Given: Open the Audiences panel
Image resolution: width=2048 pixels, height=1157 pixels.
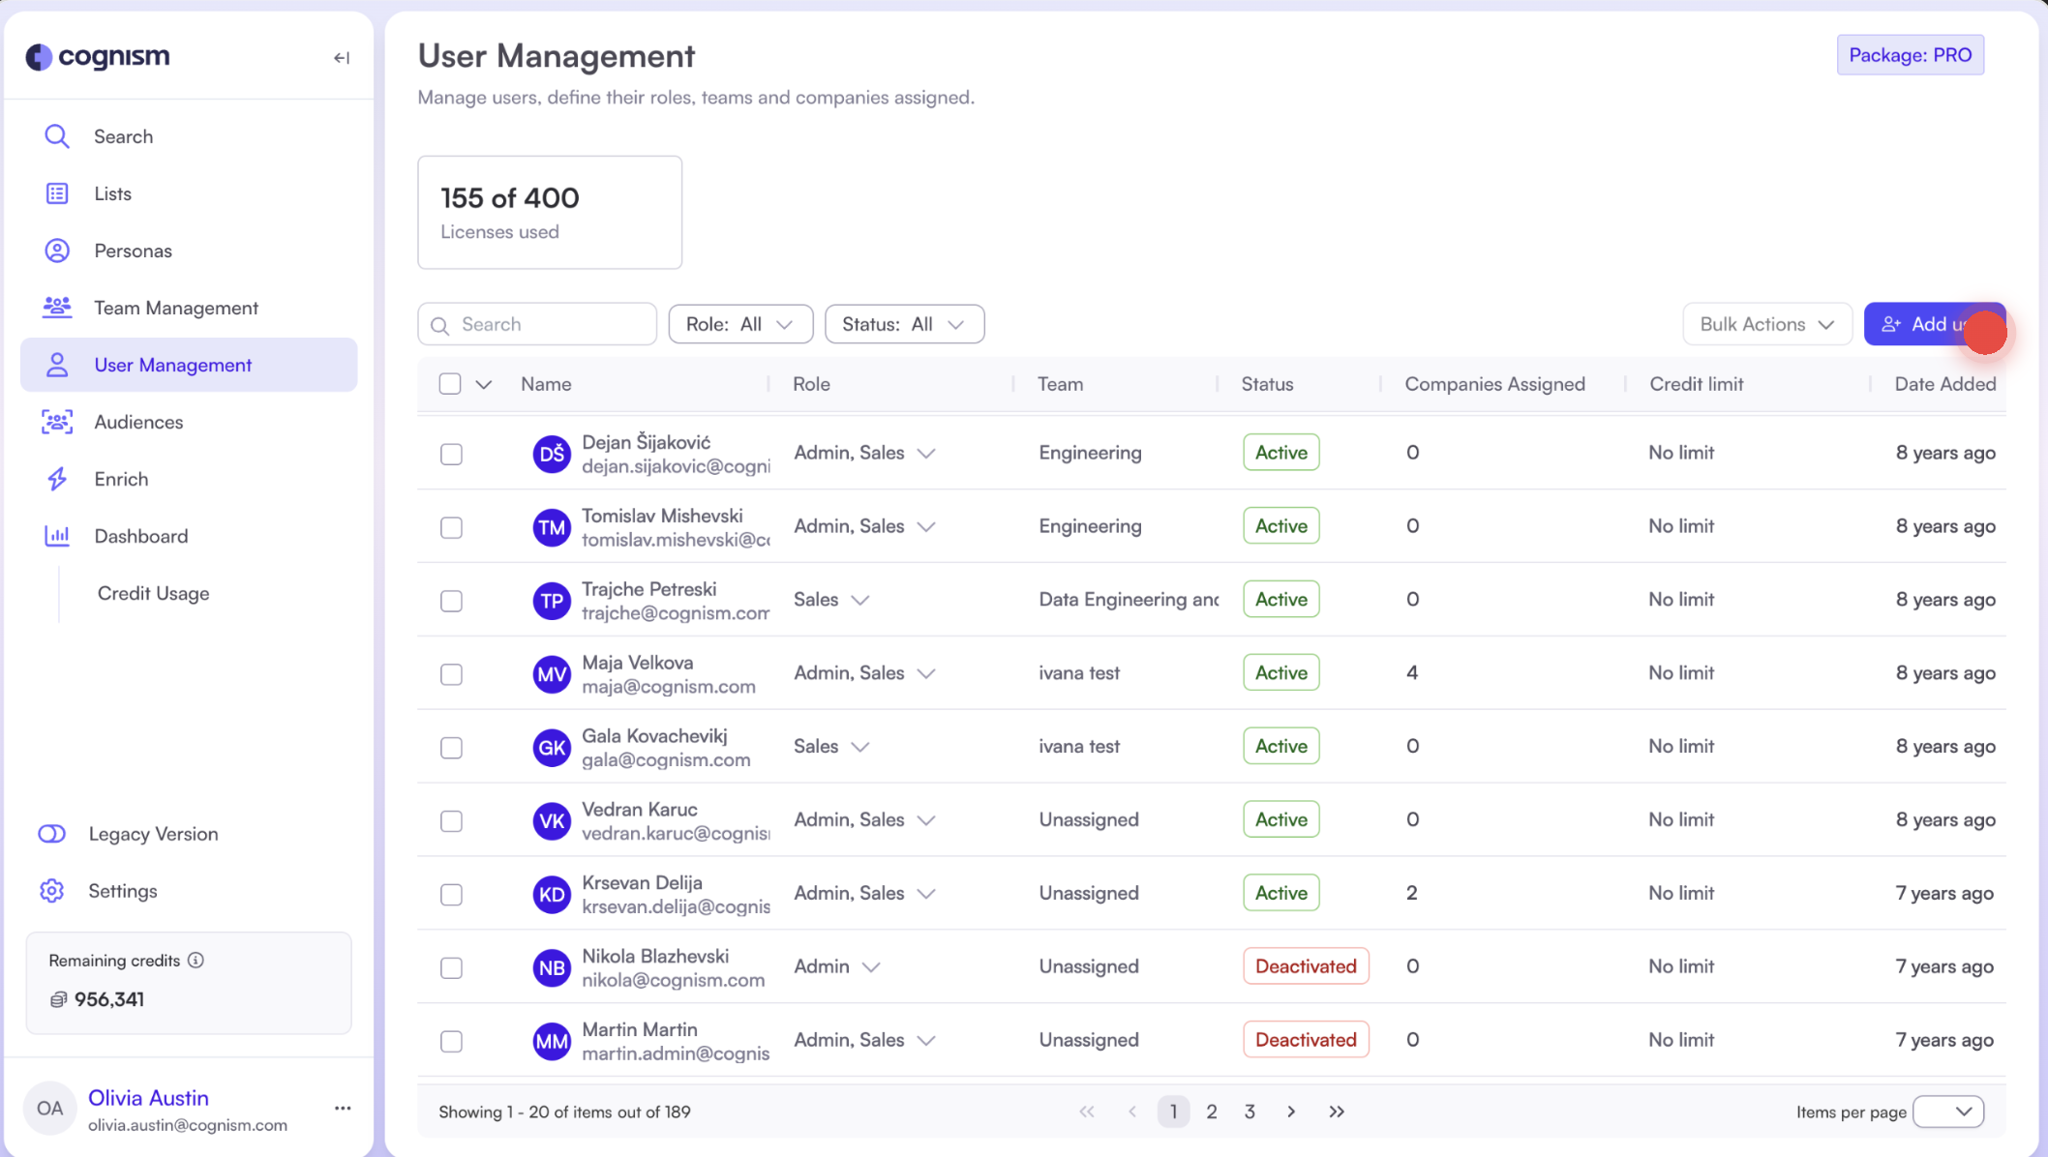Looking at the screenshot, I should pyautogui.click(x=137, y=422).
